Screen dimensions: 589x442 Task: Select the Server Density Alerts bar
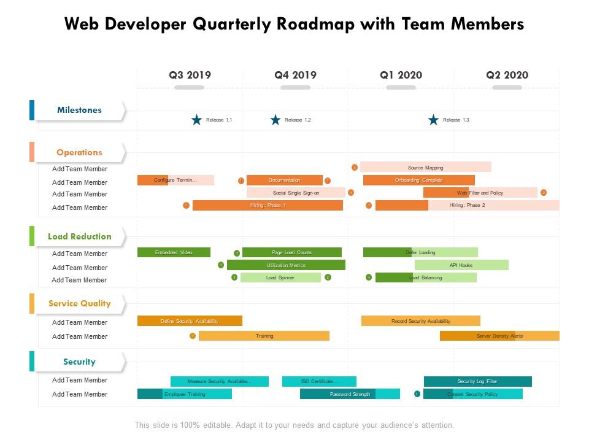499,336
